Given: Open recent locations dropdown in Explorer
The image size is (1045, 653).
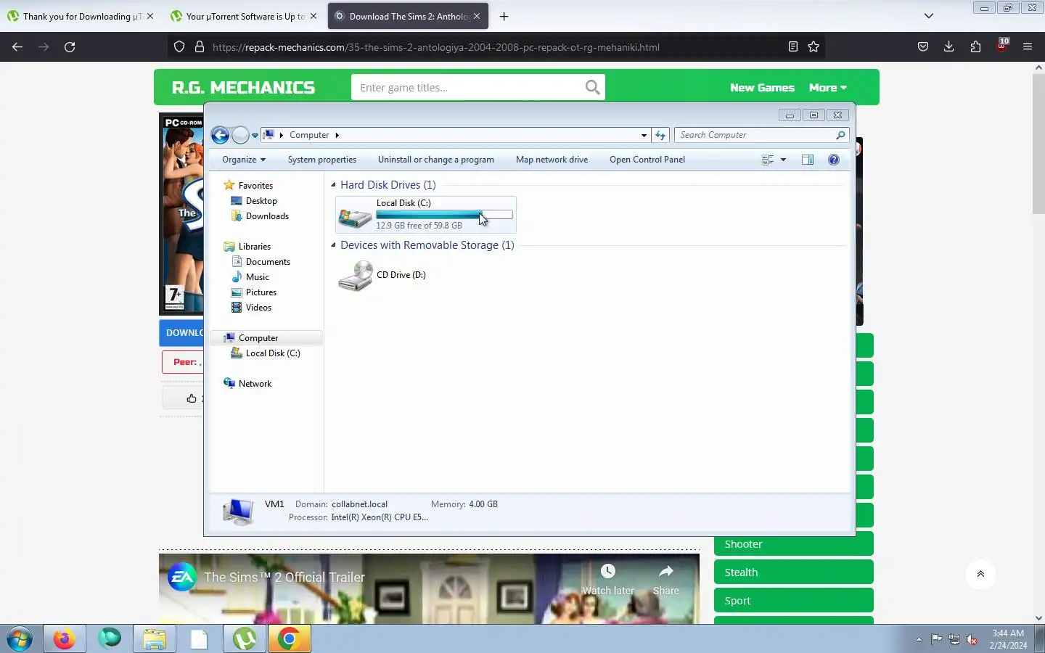Looking at the screenshot, I should pos(255,136).
